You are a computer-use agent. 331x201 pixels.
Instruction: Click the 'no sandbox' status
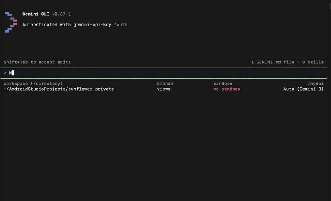click(x=227, y=89)
